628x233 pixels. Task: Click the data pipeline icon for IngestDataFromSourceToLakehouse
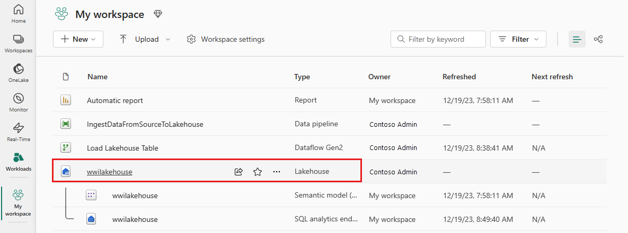[66, 125]
